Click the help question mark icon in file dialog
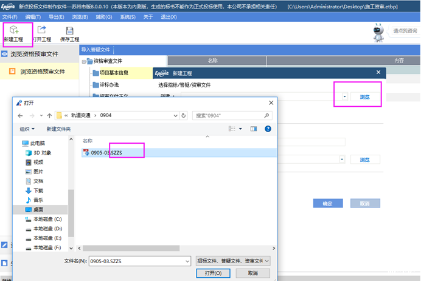This screenshot has width=438, height=282. pyautogui.click(x=268, y=129)
